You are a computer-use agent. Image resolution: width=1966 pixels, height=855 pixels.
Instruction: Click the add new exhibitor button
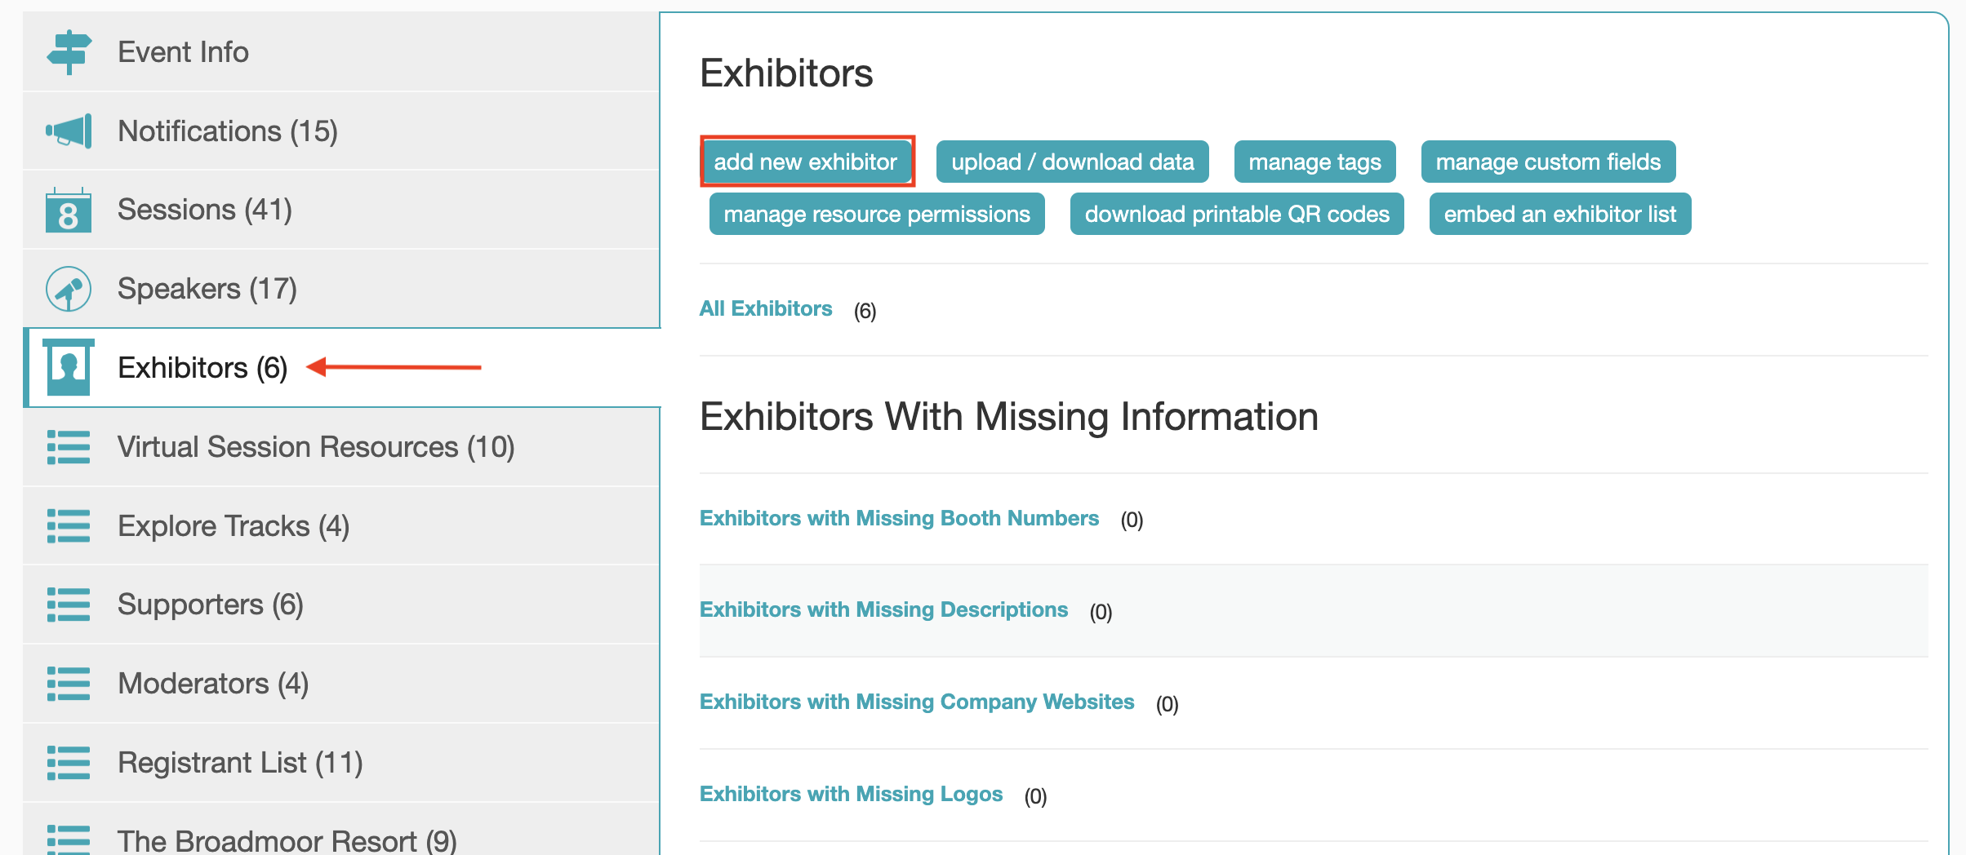click(x=806, y=162)
